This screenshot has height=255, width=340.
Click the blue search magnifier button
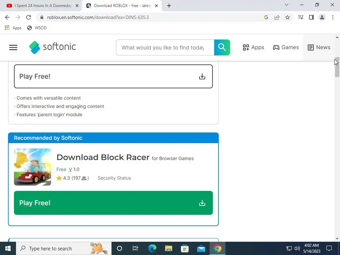(x=222, y=47)
